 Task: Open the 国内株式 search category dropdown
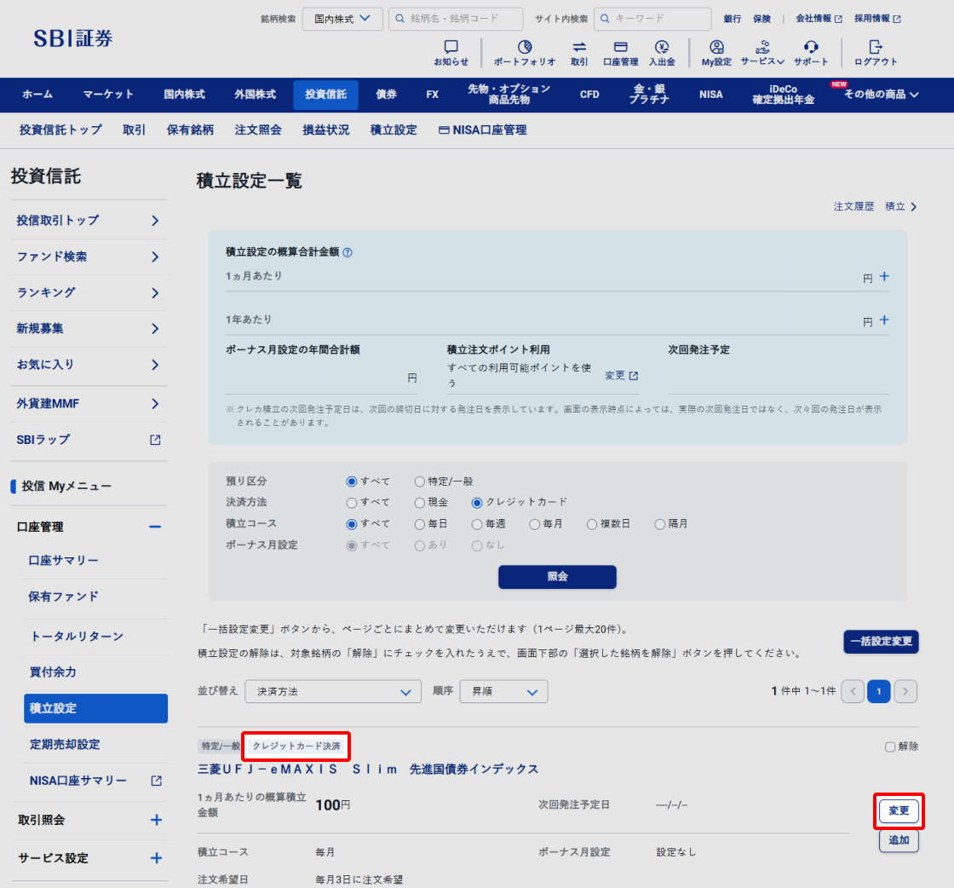tap(342, 19)
